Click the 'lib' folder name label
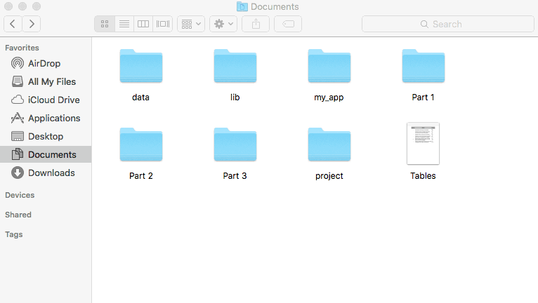Viewport: 538px width, 303px height. tap(235, 97)
